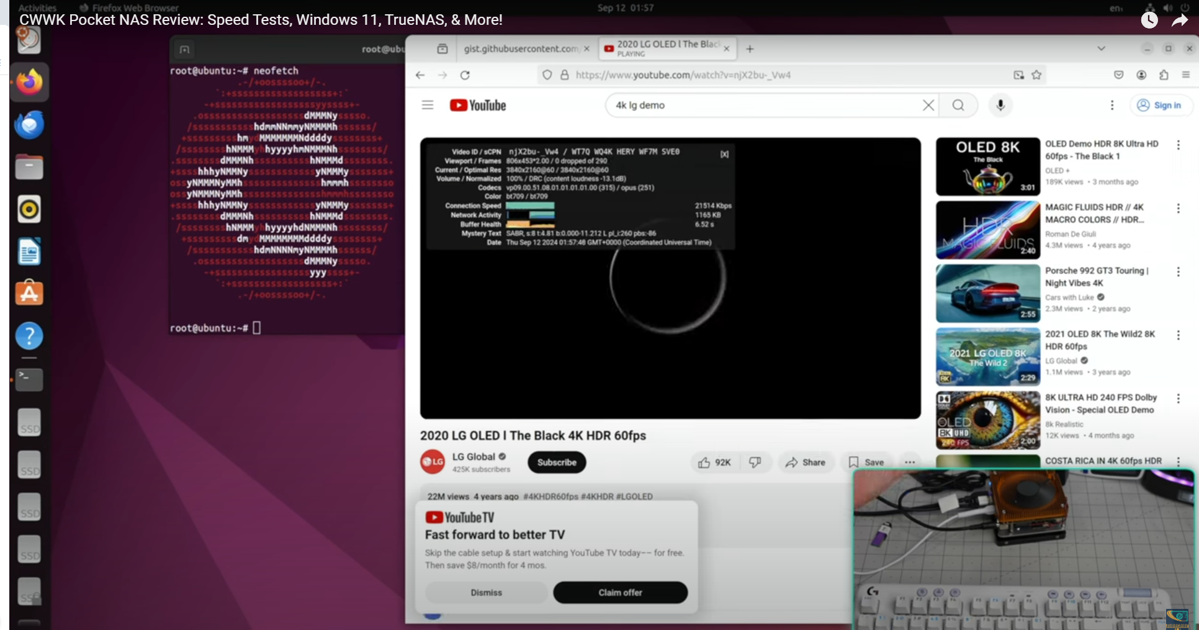The width and height of the screenshot is (1199, 630).
Task: Open the Files manager dock icon
Action: 29,167
